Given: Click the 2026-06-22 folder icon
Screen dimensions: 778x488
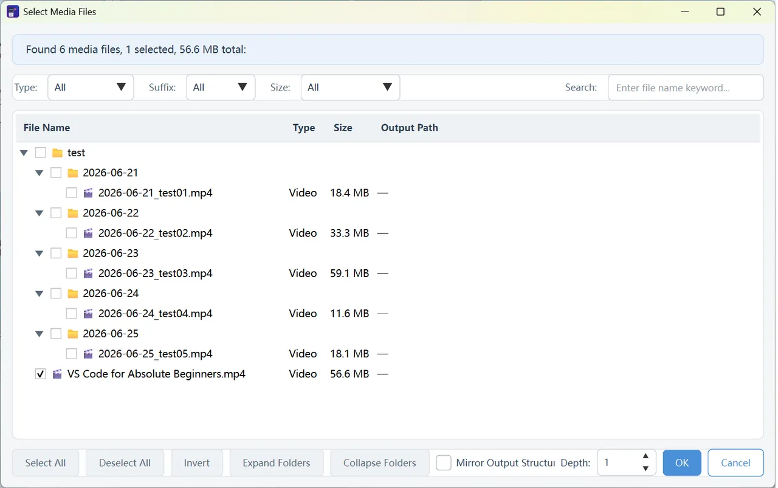Looking at the screenshot, I should pos(73,213).
